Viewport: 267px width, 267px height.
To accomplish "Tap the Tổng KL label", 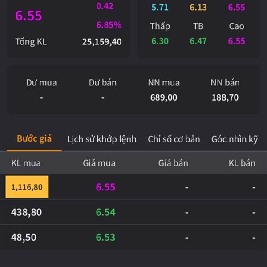I will 31,42.
